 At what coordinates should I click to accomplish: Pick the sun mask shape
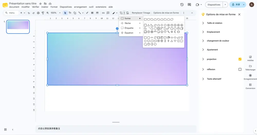click(172, 32)
